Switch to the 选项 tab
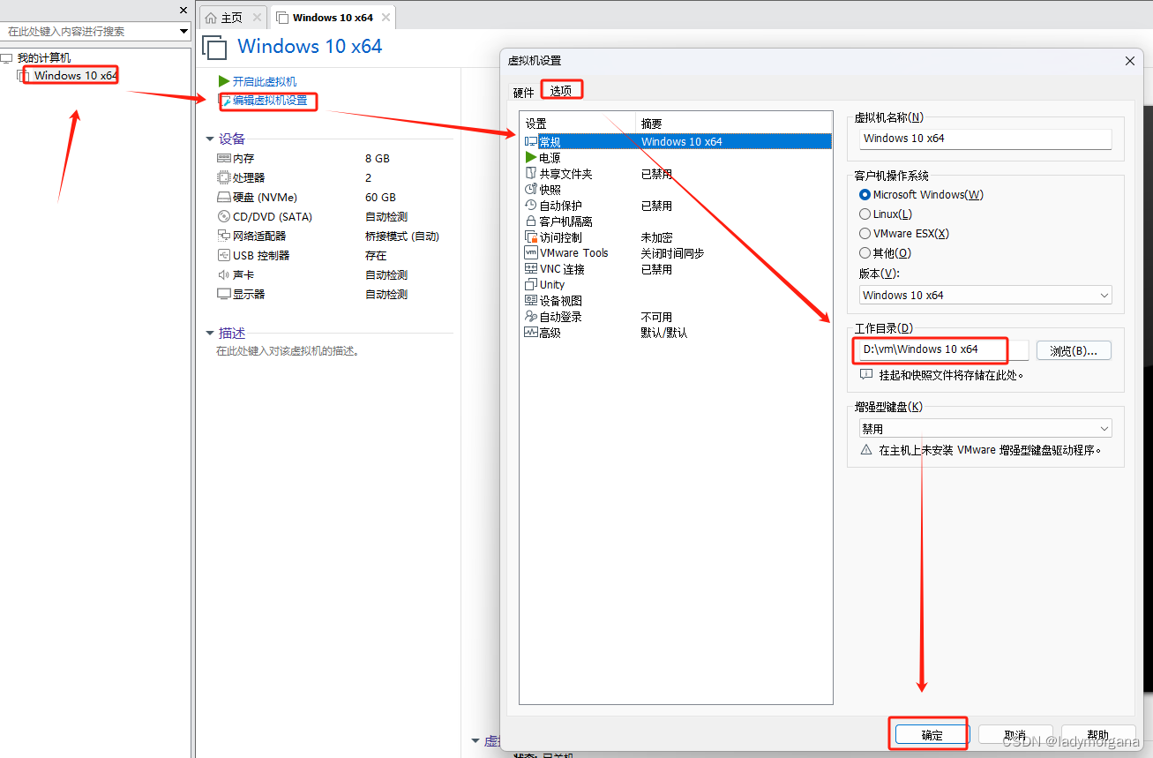Image resolution: width=1153 pixels, height=758 pixels. click(x=561, y=91)
